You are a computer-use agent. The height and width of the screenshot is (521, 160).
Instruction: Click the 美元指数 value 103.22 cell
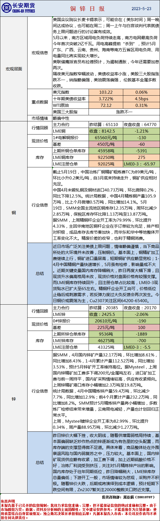click(106, 92)
